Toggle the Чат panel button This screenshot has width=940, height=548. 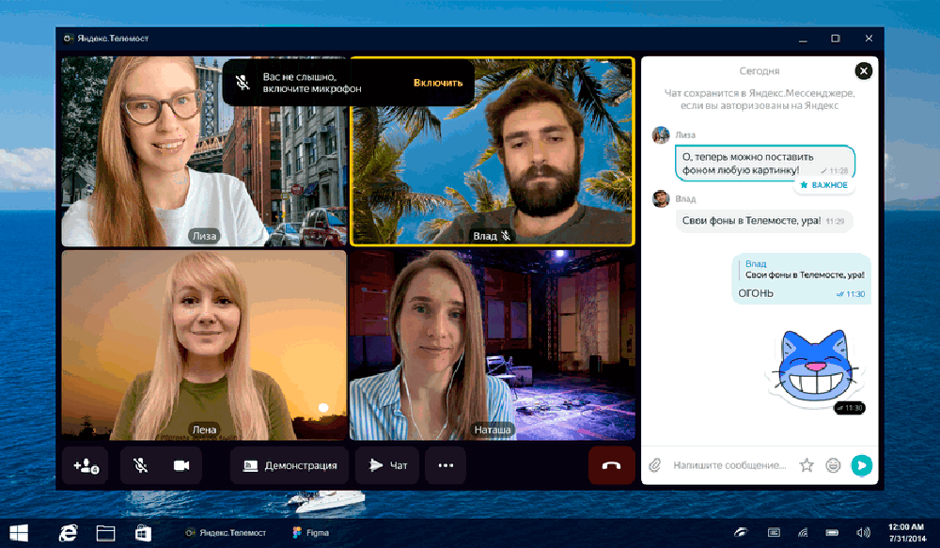pos(387,465)
